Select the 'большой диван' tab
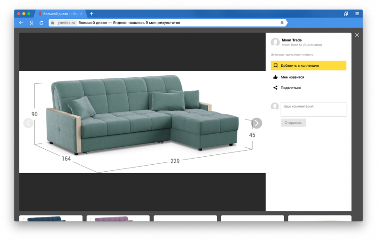This screenshot has width=377, height=240. click(x=59, y=14)
